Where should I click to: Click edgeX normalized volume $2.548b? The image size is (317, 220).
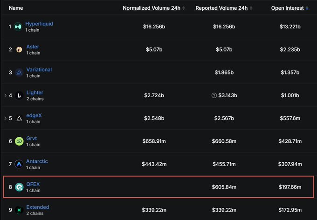click(154, 118)
